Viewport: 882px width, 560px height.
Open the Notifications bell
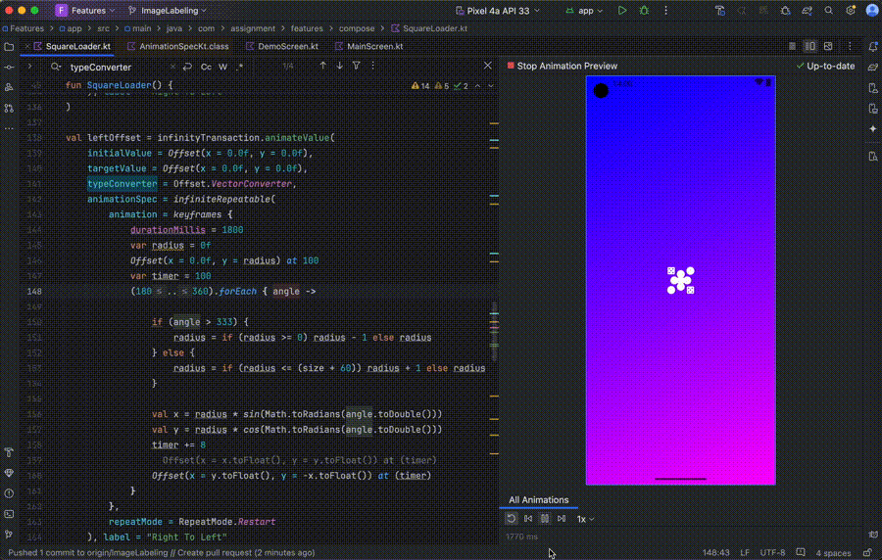pyautogui.click(x=873, y=46)
